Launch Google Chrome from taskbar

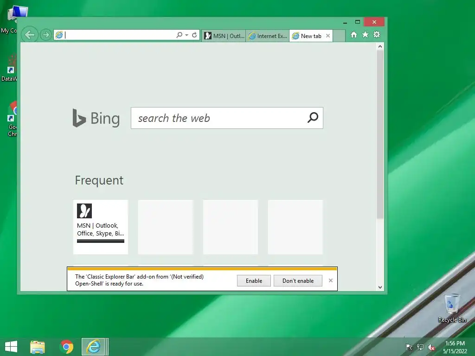click(67, 347)
